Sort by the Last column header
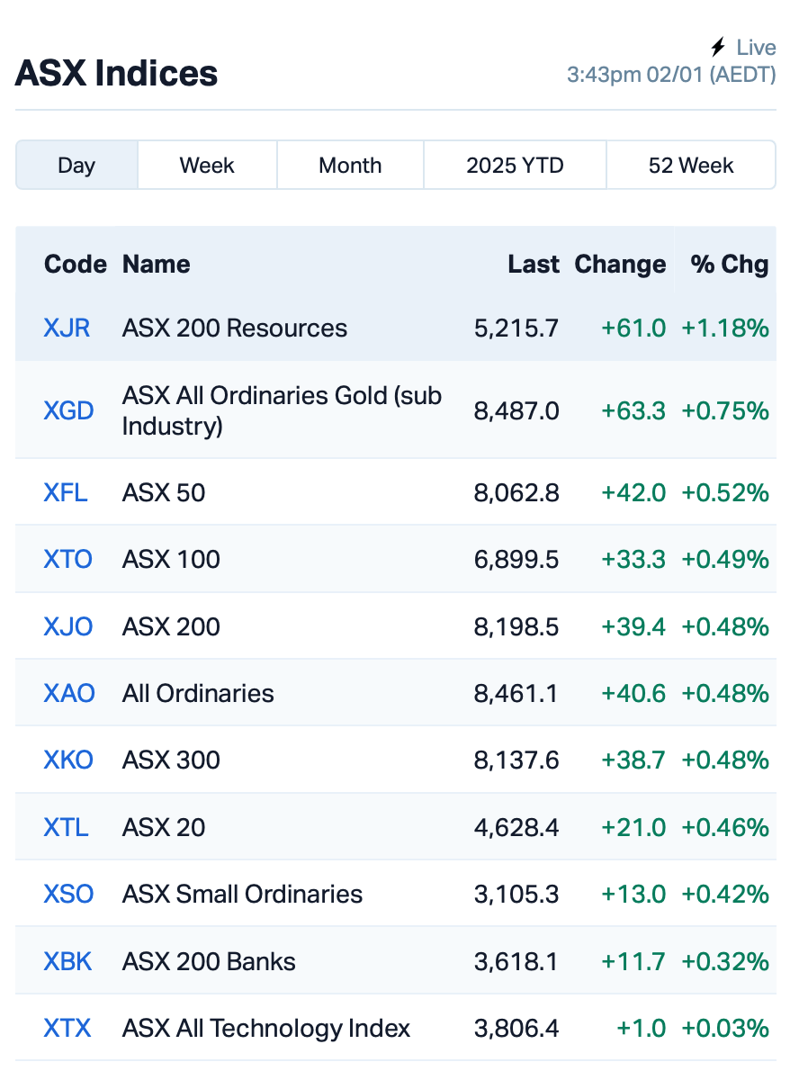This screenshot has height=1071, width=799. coord(534,265)
